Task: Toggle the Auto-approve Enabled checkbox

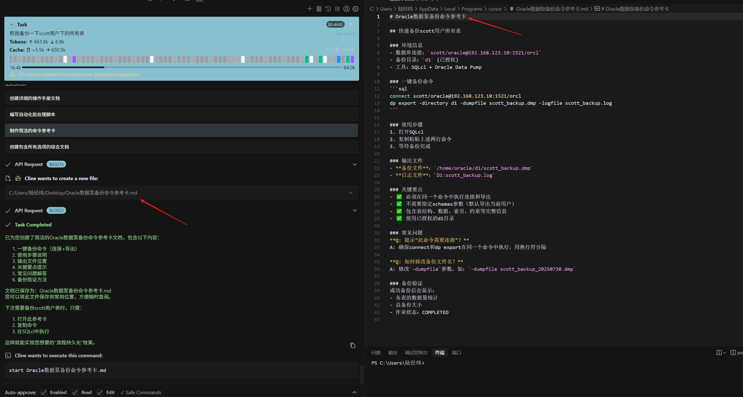Action: 44,392
